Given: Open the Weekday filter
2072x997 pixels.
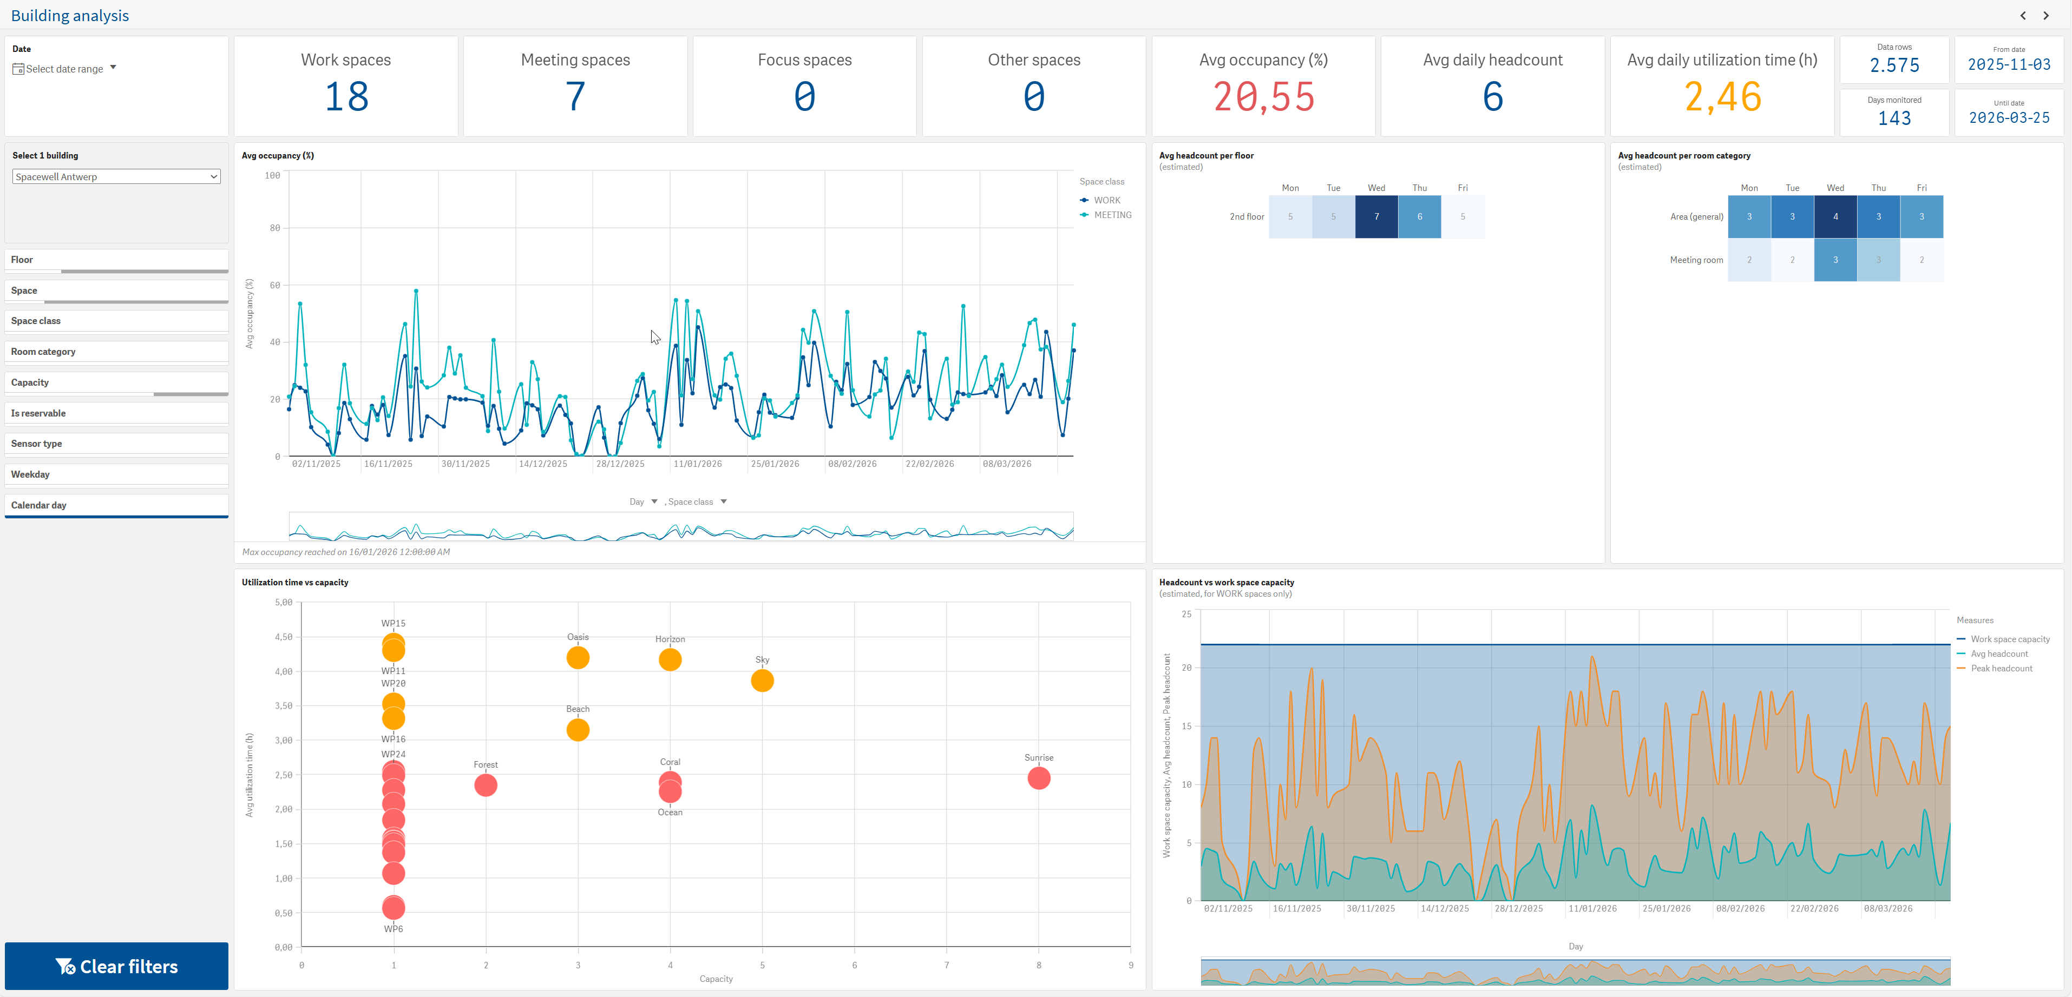Looking at the screenshot, I should click(x=116, y=474).
